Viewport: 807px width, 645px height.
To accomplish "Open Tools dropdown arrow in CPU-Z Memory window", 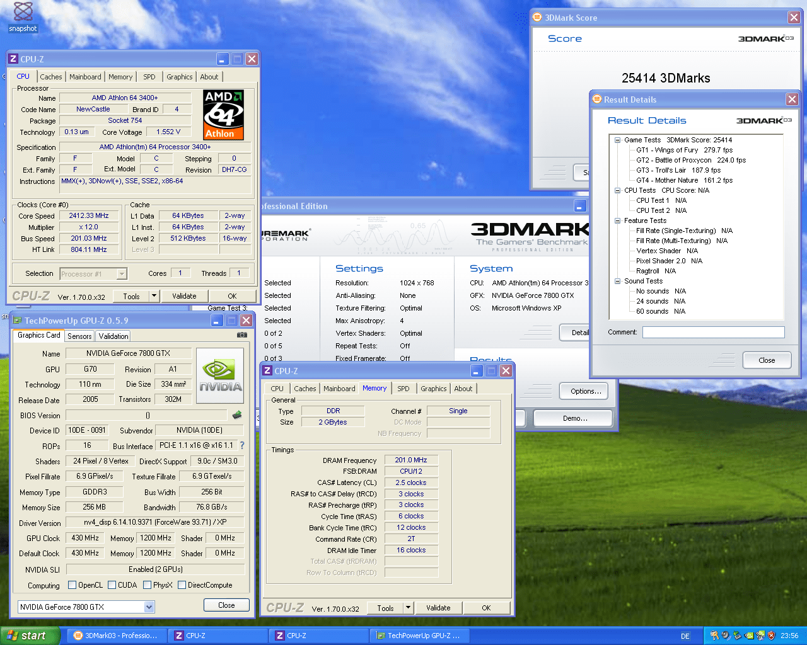I will (409, 608).
